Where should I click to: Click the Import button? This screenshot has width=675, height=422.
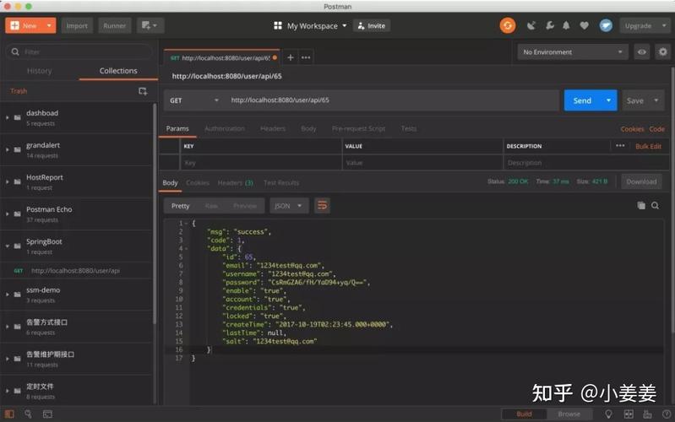77,26
